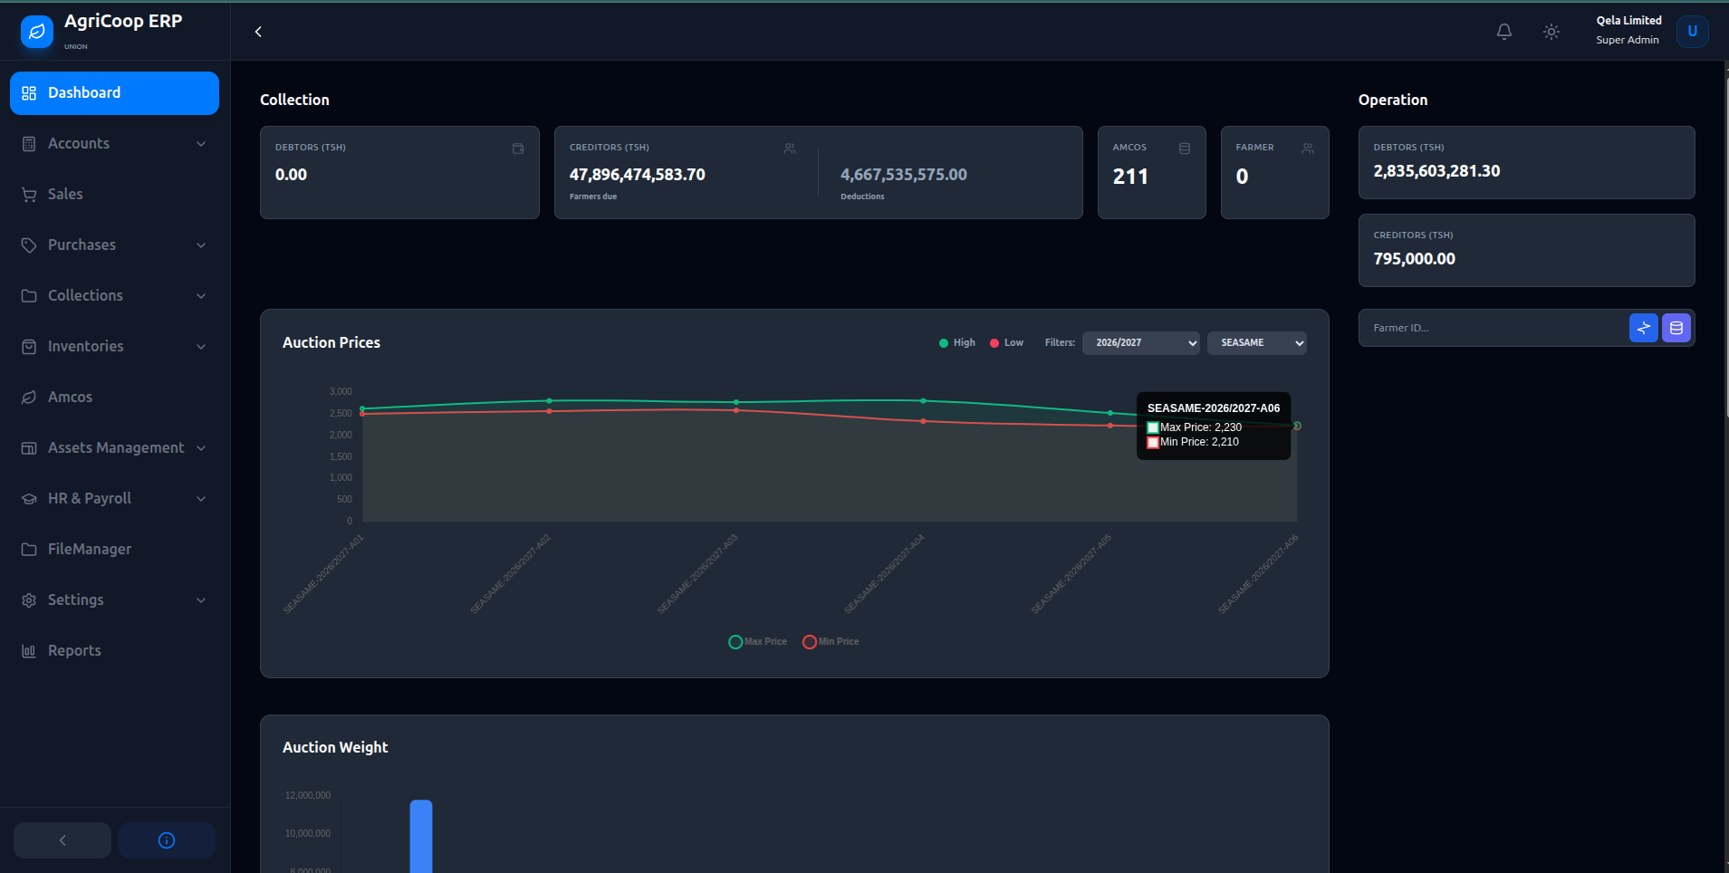Open the notifications bell
Screen dimensions: 1729x873
[1504, 32]
